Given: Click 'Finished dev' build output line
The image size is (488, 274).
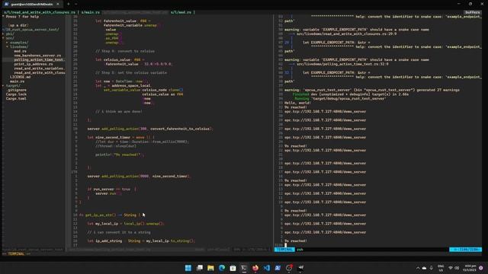Looking at the screenshot, I should click(x=351, y=94).
